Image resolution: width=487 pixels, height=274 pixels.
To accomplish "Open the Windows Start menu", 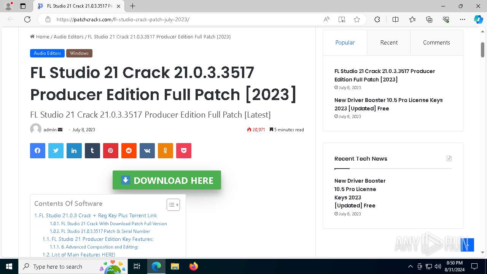I will (x=9, y=266).
